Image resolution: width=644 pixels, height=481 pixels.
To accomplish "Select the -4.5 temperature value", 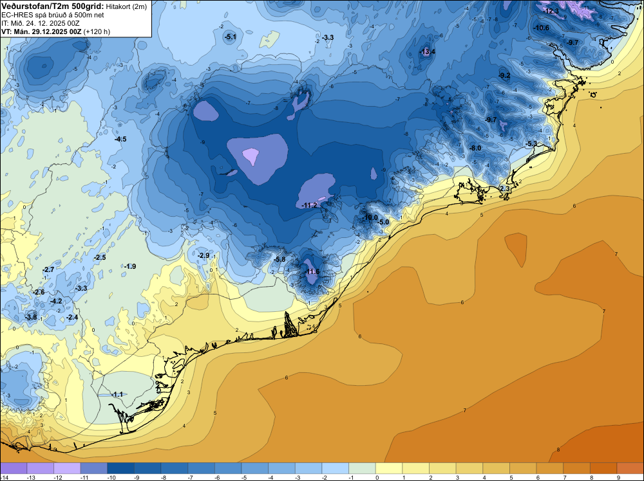I will [x=120, y=139].
